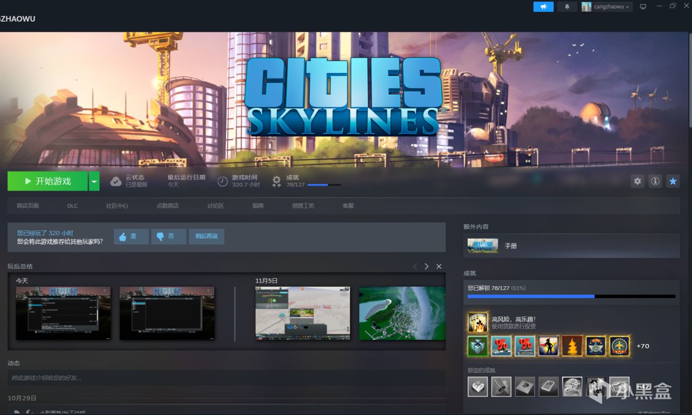Go to previous page of 玩后总结
Image resolution: width=692 pixels, height=415 pixels.
415,266
